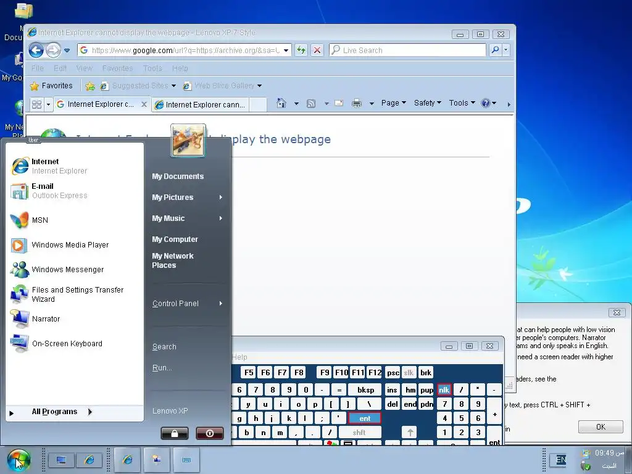Open the View menu in Internet Explorer
The width and height of the screenshot is (632, 474).
[x=84, y=68]
